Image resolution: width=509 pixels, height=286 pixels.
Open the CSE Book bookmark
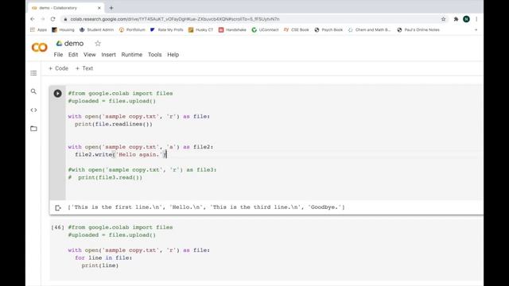[x=297, y=30]
